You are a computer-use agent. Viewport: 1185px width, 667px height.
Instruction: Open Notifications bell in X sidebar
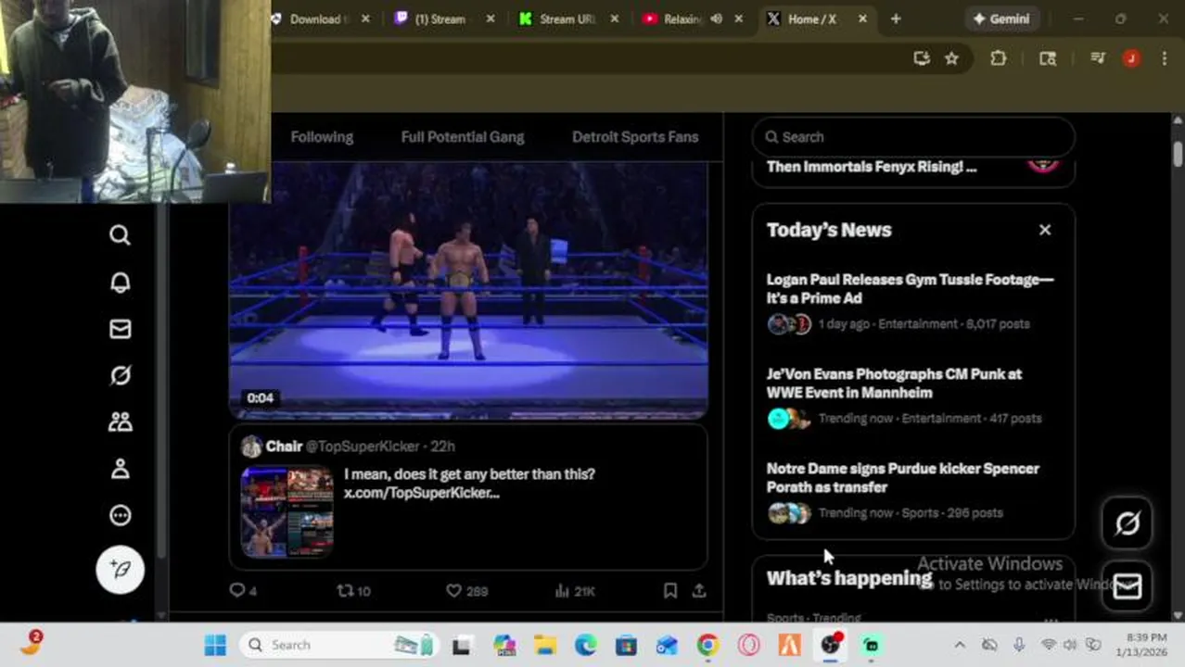click(120, 283)
